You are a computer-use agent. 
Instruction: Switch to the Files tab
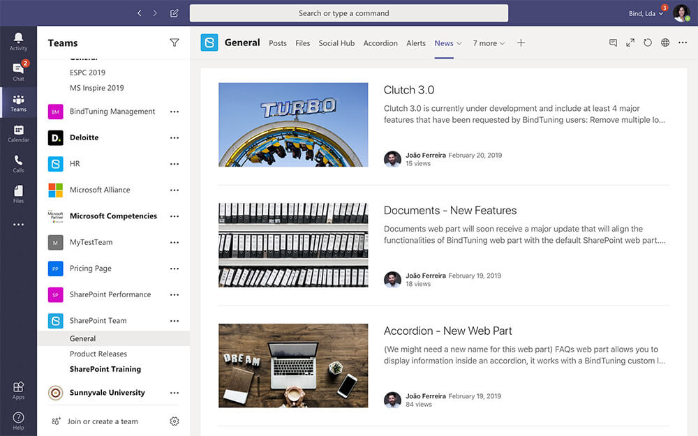click(303, 43)
